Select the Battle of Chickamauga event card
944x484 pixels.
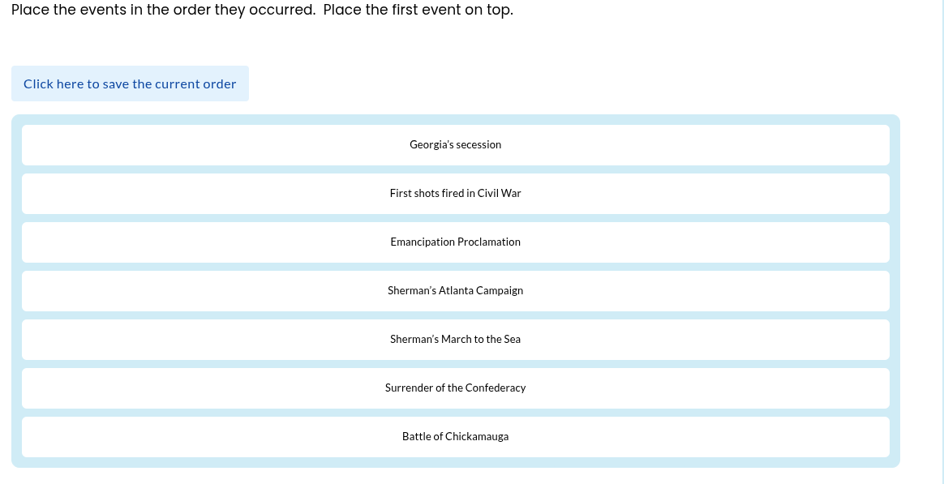pyautogui.click(x=455, y=436)
